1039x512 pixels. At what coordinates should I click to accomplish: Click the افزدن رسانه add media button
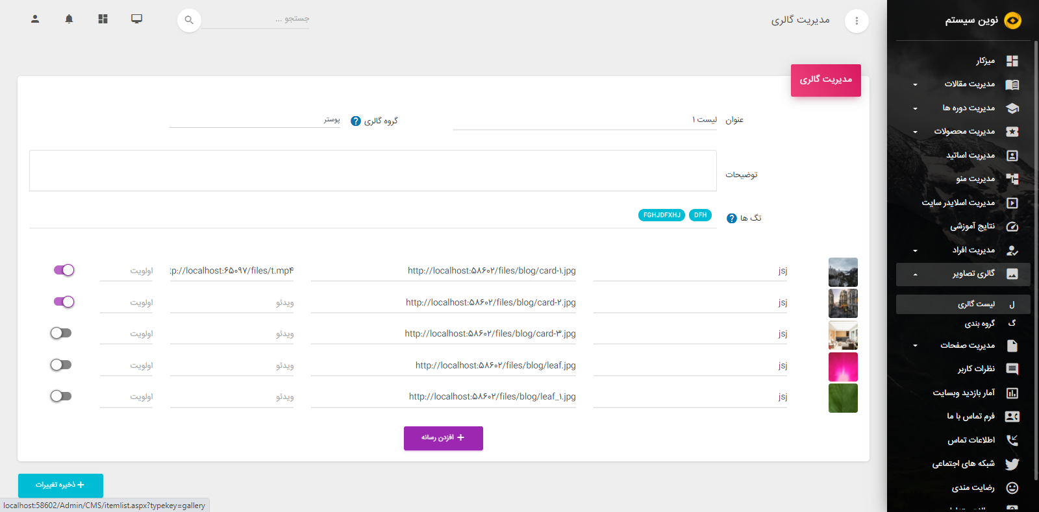[x=444, y=438]
